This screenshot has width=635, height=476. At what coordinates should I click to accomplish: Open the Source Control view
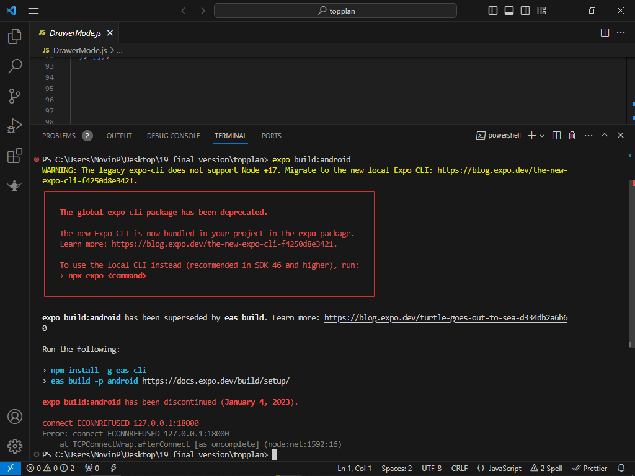(15, 96)
